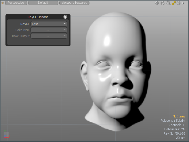Click the viewport rotate icon
This screenshot has height=142, width=189.
[162, 3]
